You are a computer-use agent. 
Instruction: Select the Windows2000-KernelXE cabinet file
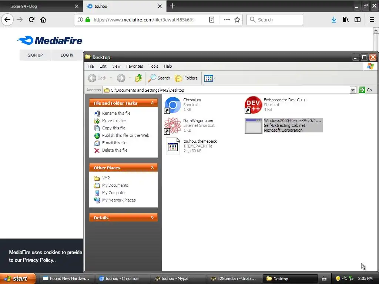click(253, 126)
